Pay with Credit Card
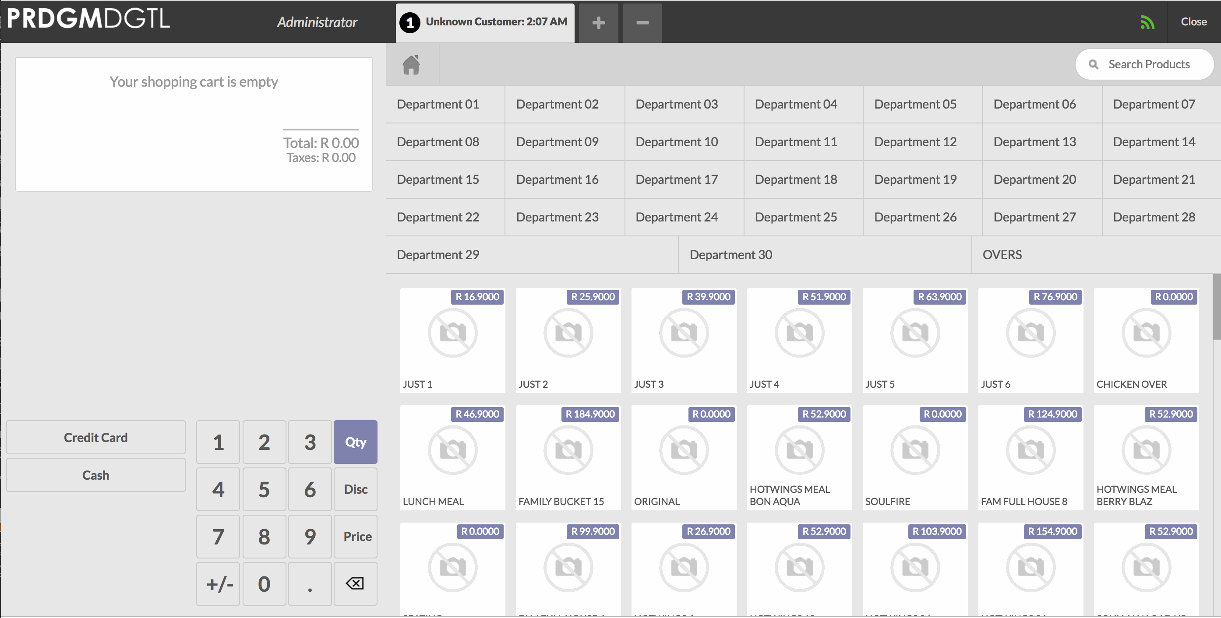Screen dimensions: 1221x618 point(96,437)
